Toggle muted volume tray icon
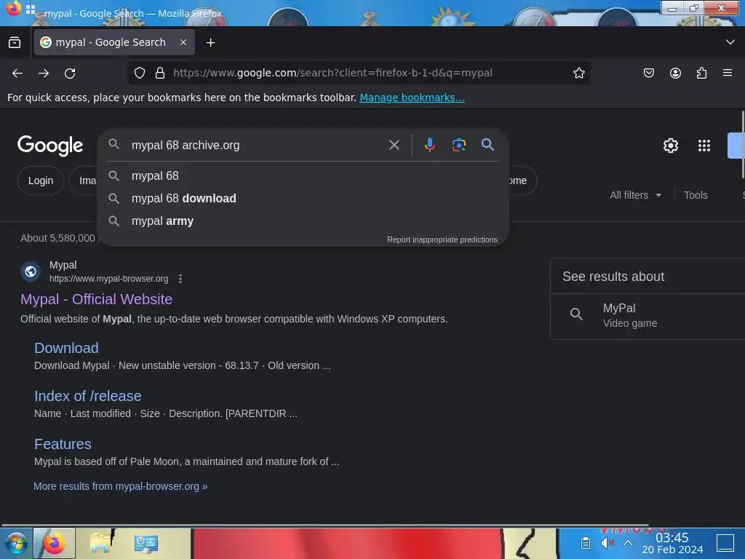This screenshot has height=559, width=745. [x=607, y=543]
